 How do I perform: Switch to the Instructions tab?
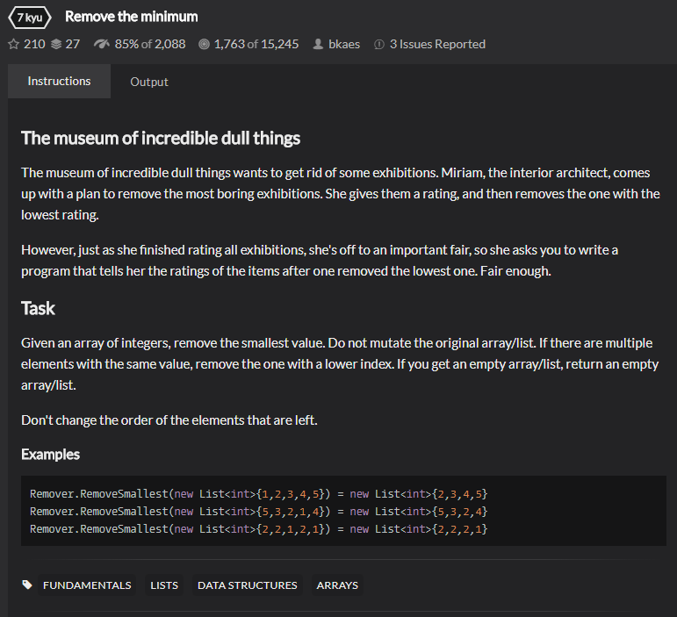click(59, 82)
